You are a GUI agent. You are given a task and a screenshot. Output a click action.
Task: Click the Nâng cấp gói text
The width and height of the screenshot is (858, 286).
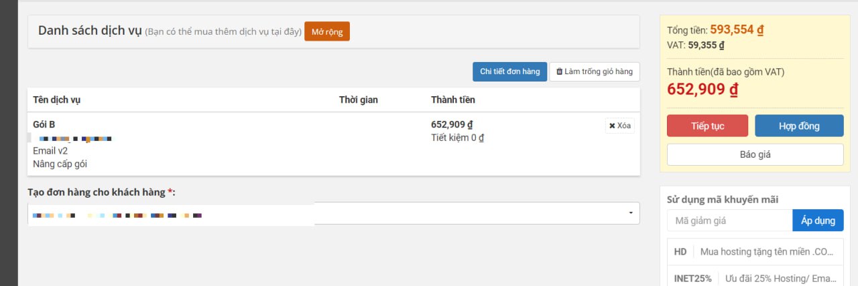click(x=60, y=164)
